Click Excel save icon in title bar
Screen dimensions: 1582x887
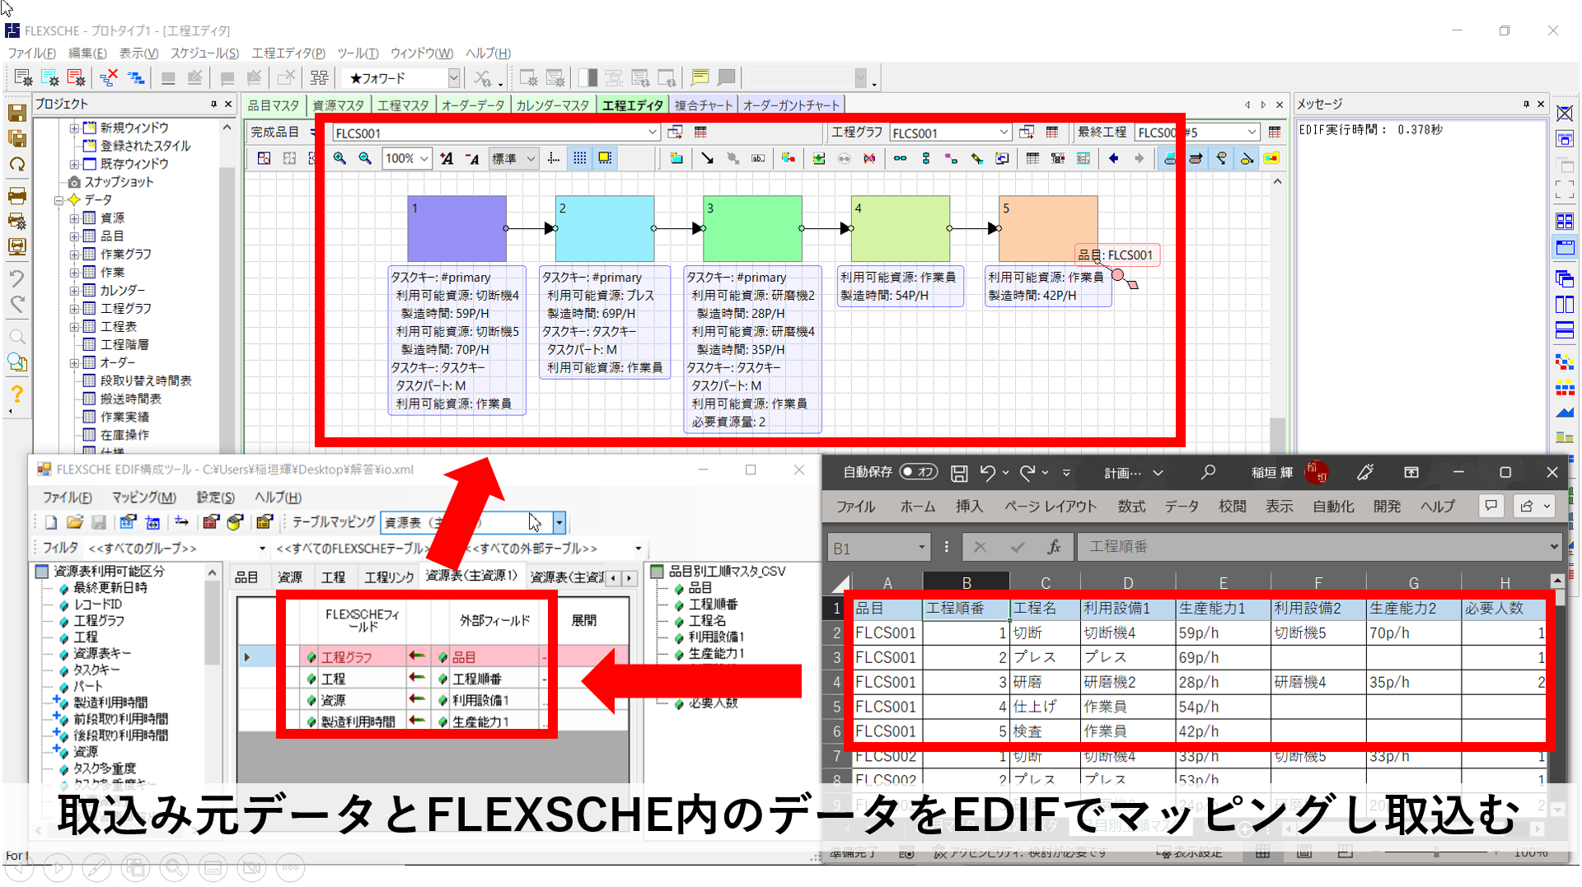959,473
